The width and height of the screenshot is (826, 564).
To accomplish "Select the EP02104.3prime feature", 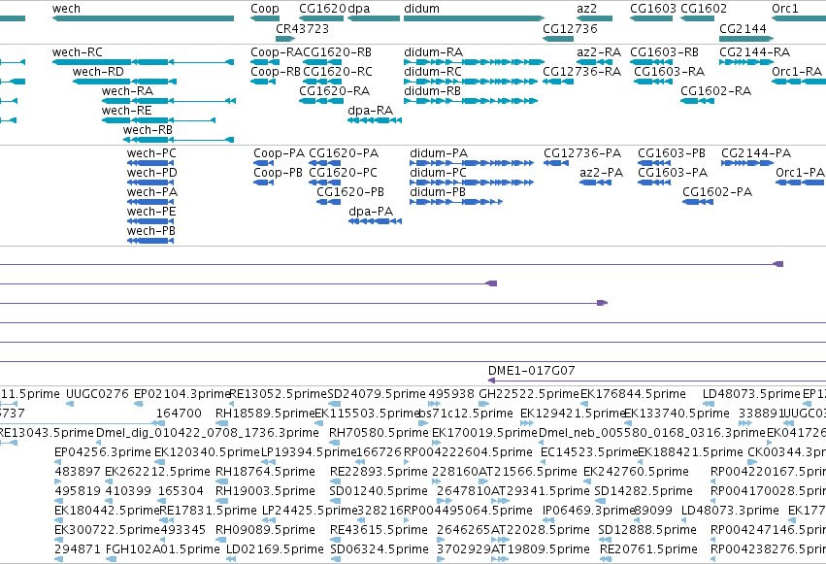I will (x=139, y=405).
